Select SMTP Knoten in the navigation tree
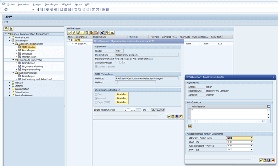Viewport: 278px width, 166px height. click(x=29, y=47)
